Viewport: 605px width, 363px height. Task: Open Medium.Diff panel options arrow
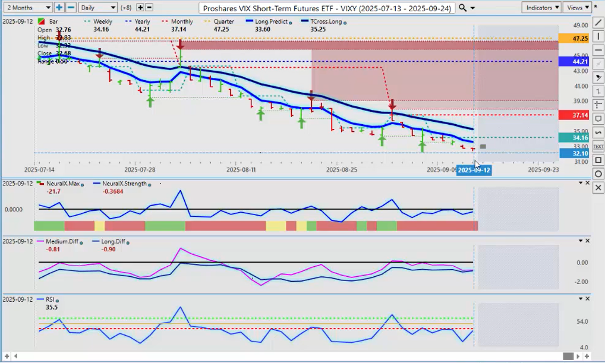[581, 241]
